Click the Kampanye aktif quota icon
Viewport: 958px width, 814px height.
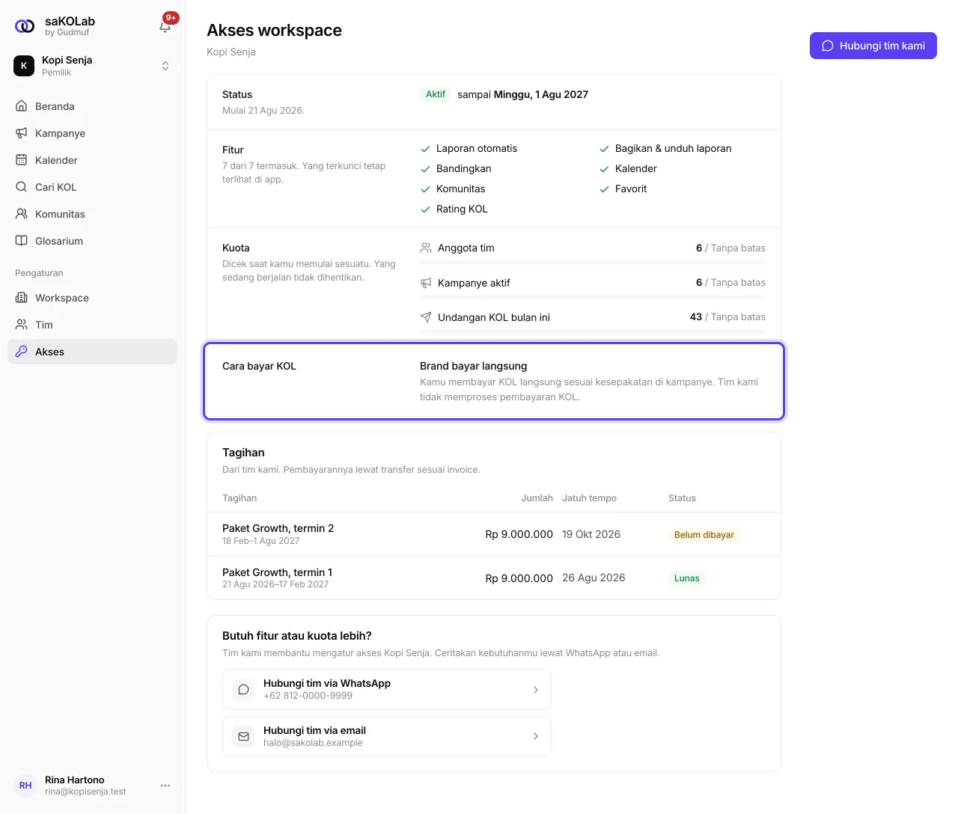(426, 283)
